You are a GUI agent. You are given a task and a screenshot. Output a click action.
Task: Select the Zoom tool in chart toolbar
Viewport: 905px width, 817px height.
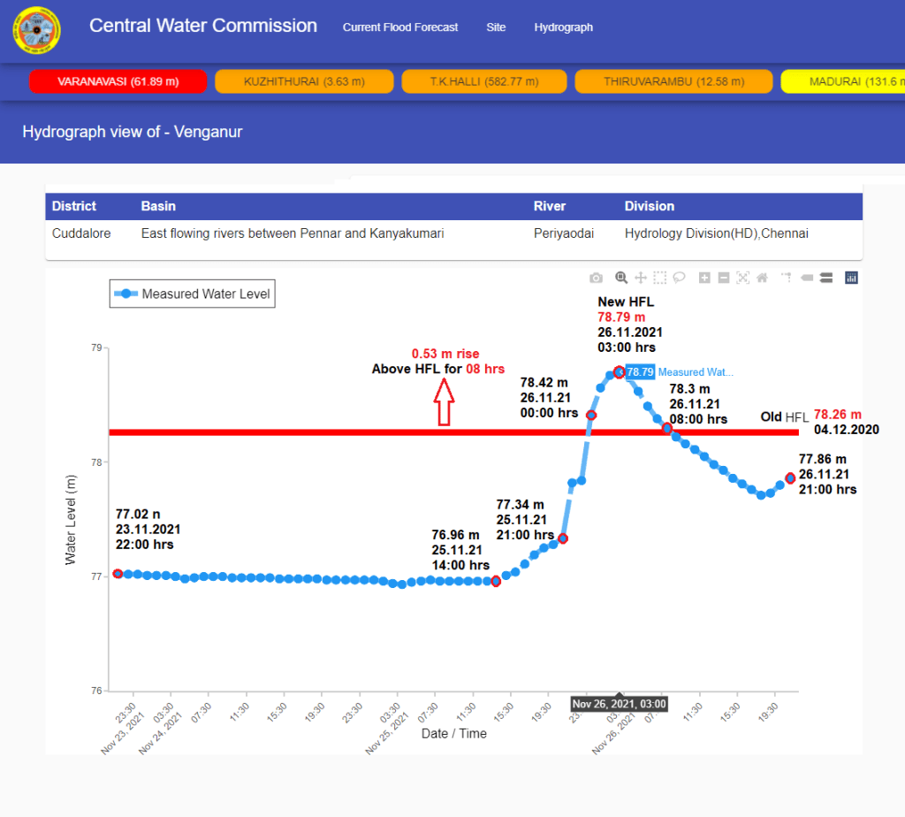621,278
